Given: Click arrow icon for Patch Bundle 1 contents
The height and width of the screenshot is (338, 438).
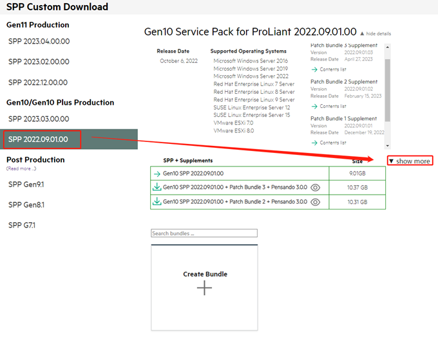Looking at the screenshot, I should click(314, 143).
